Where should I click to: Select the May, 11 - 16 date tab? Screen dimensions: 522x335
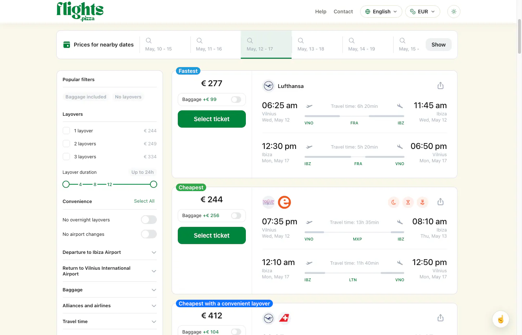tap(216, 45)
